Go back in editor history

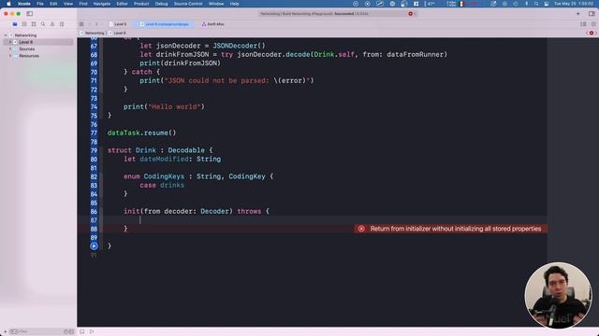90,24
